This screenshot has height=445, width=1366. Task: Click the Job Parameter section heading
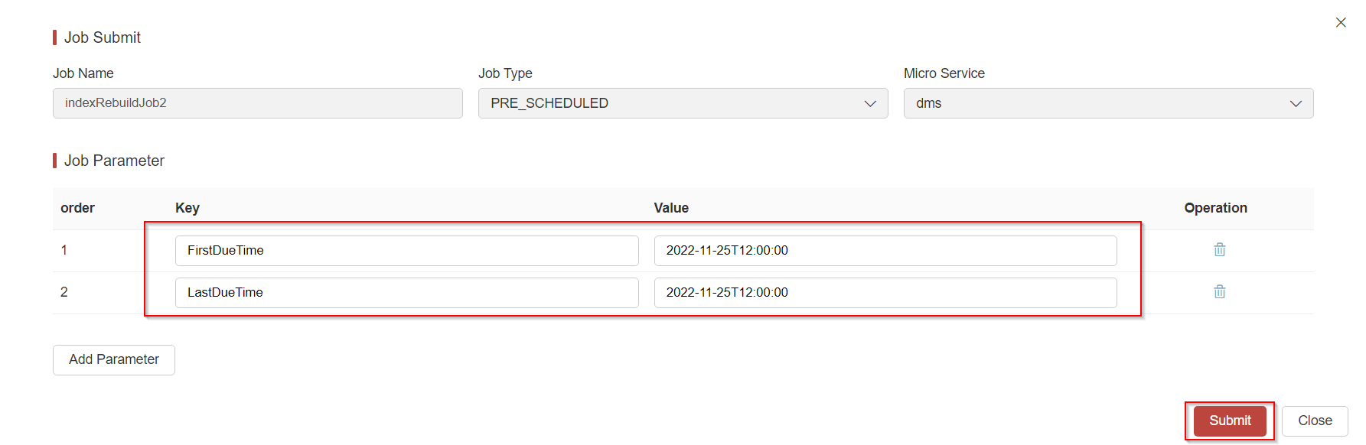[114, 161]
